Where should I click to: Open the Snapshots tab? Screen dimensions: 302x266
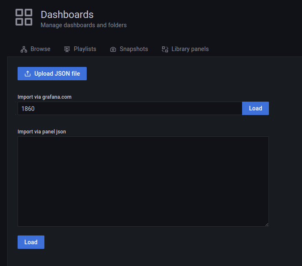click(129, 49)
